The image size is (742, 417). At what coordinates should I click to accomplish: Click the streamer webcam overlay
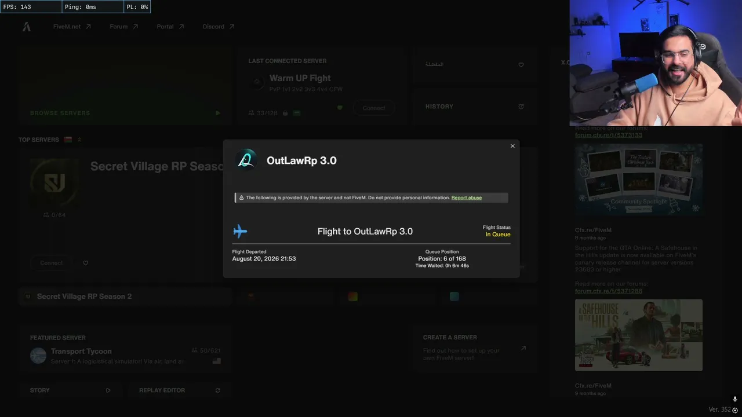pyautogui.click(x=656, y=63)
